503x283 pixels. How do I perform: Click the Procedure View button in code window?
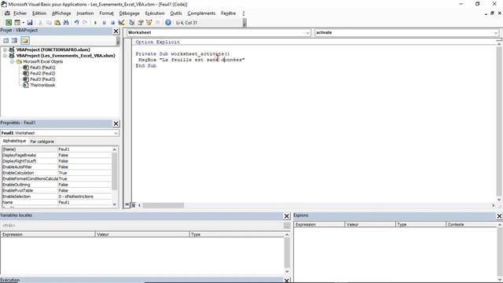tap(127, 205)
